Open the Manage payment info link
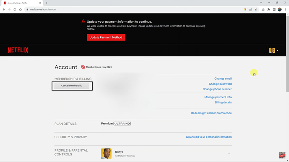The height and width of the screenshot is (162, 289). click(x=218, y=97)
